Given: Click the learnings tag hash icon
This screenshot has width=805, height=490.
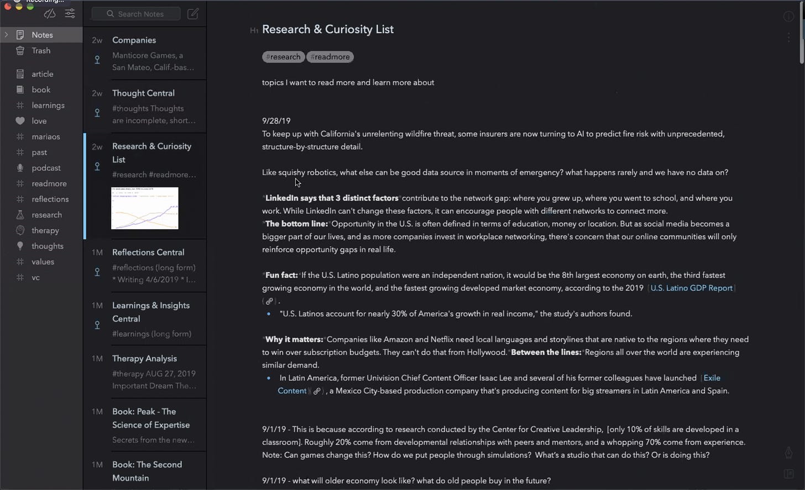Looking at the screenshot, I should (20, 106).
